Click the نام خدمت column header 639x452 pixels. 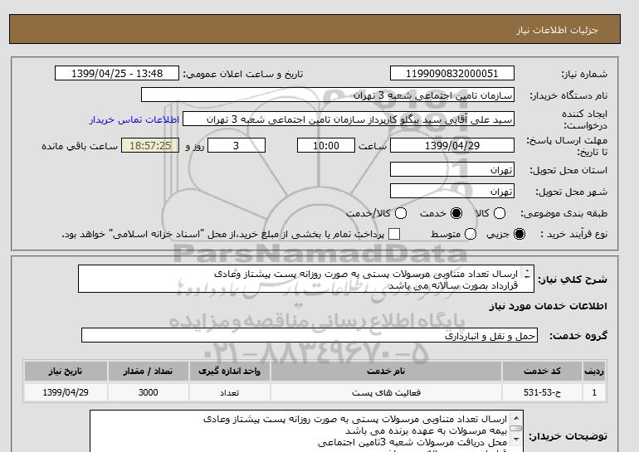[386, 371]
